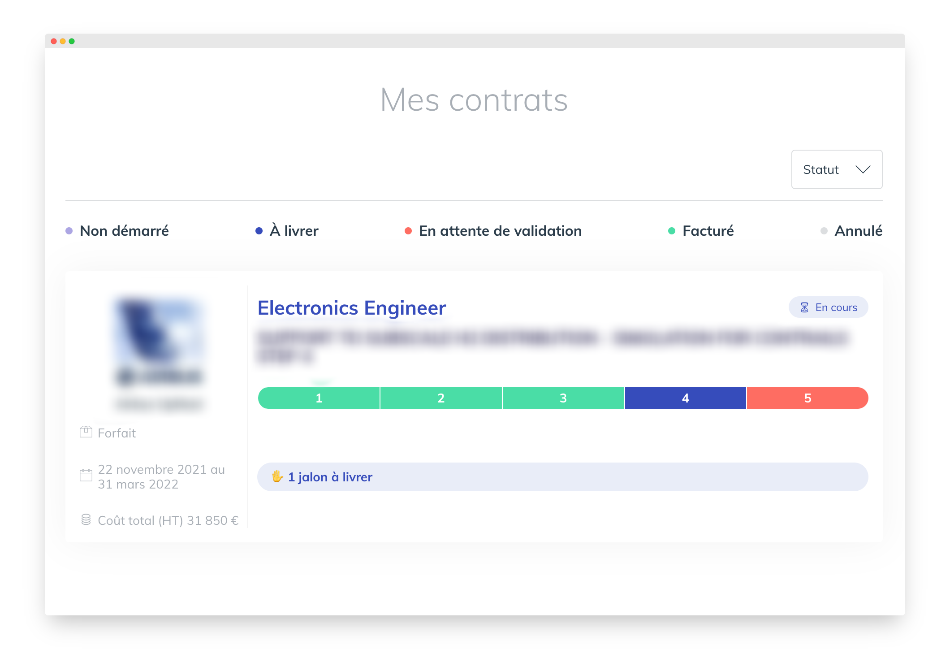
Task: Toggle the En attente de validation filter
Action: pos(493,231)
